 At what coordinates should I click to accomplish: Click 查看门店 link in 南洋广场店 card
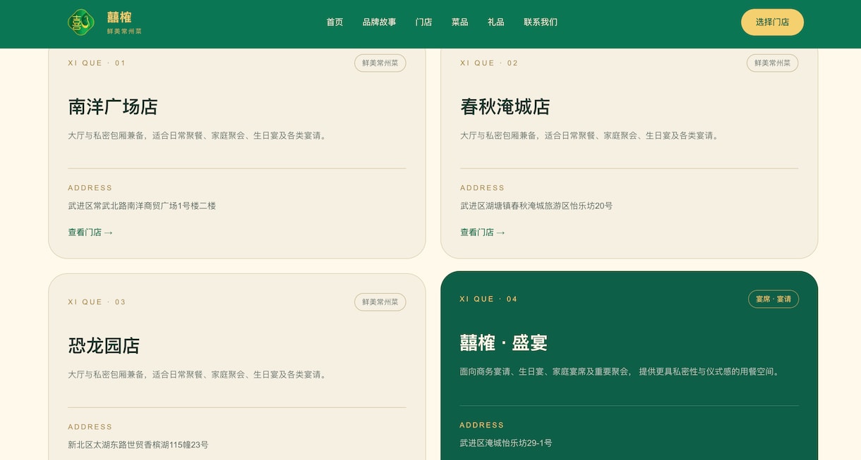click(90, 232)
